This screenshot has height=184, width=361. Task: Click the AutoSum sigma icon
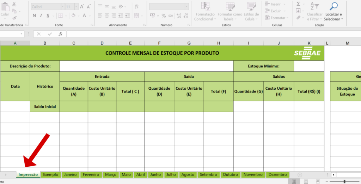(x=298, y=4)
